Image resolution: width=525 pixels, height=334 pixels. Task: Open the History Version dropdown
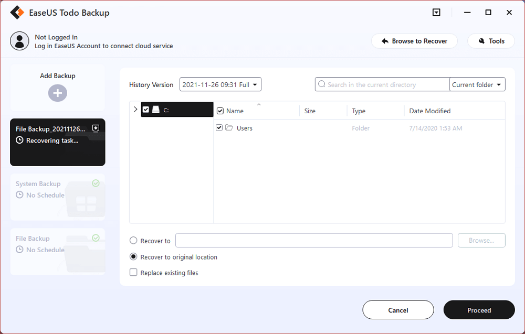click(220, 84)
